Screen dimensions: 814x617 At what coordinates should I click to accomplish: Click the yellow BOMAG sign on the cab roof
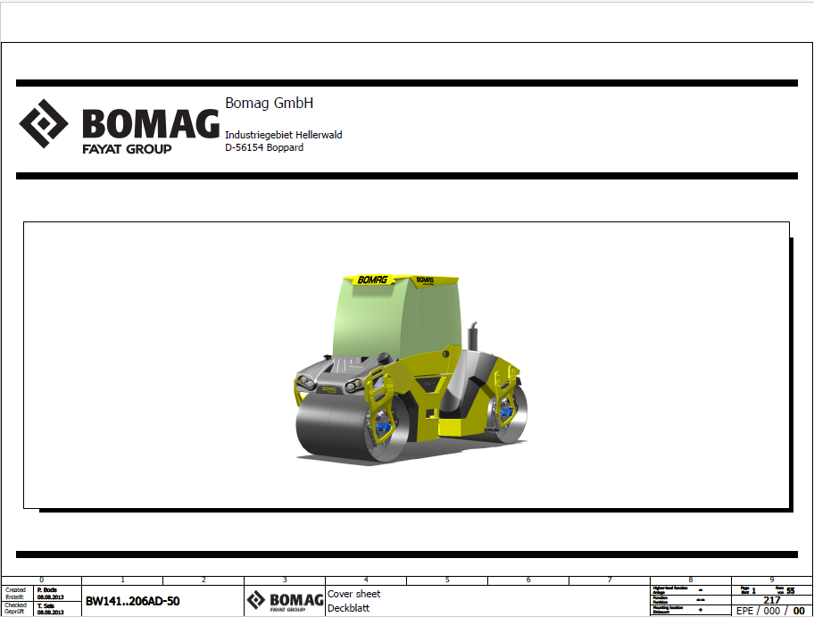tap(372, 280)
